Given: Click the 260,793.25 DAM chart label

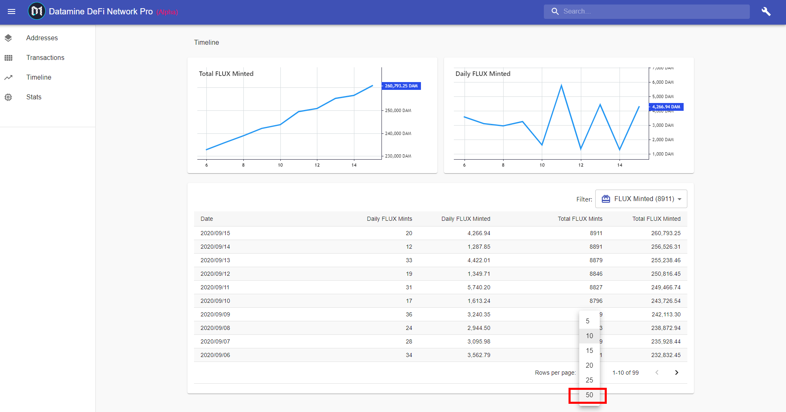Looking at the screenshot, I should (401, 86).
